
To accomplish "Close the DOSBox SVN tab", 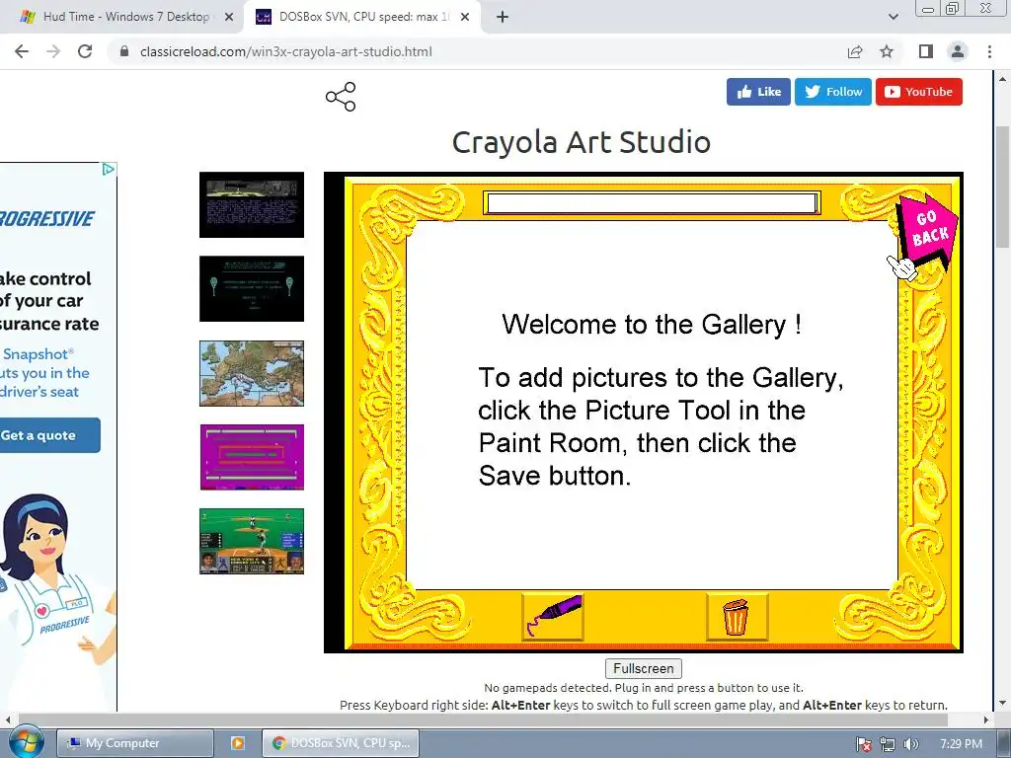I will click(x=465, y=18).
